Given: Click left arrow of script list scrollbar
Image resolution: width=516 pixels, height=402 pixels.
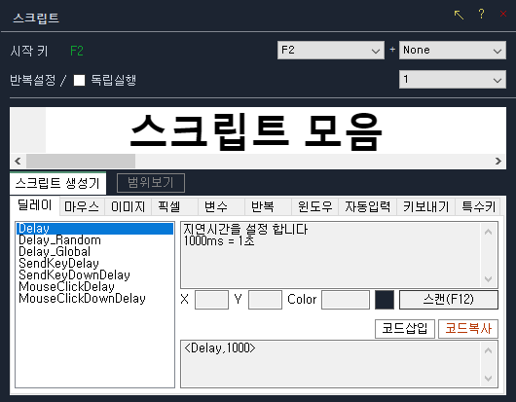Looking at the screenshot, I should click(x=18, y=161).
